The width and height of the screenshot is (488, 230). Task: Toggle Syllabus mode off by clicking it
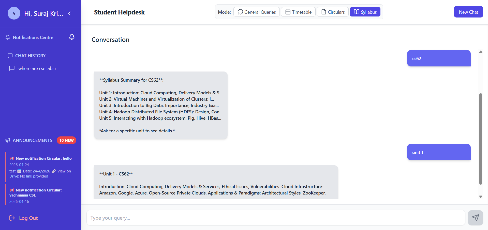(365, 12)
